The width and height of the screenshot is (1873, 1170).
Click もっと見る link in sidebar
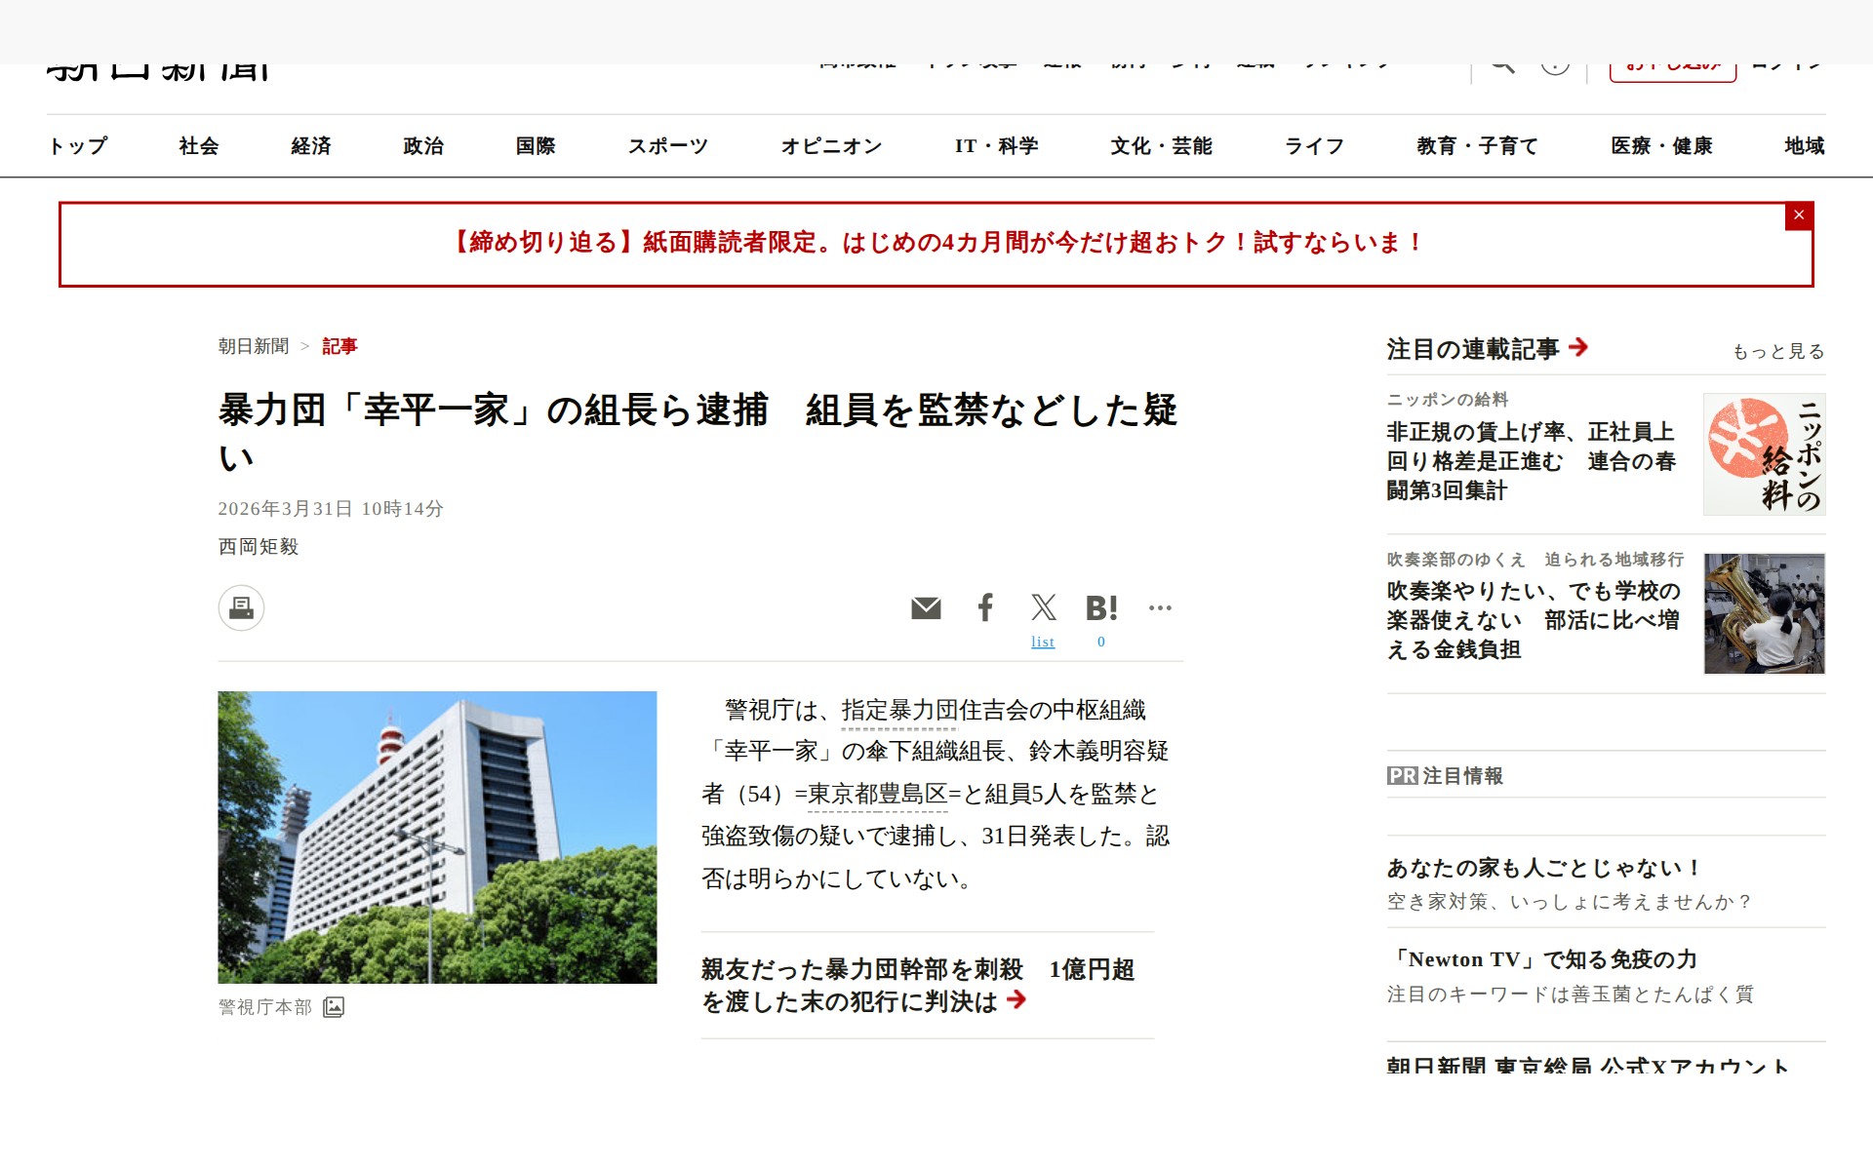(x=1777, y=352)
